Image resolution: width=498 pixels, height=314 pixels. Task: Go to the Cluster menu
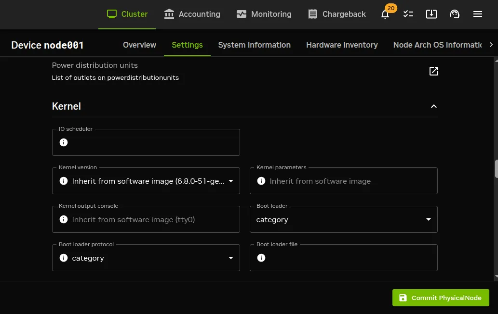(x=127, y=14)
